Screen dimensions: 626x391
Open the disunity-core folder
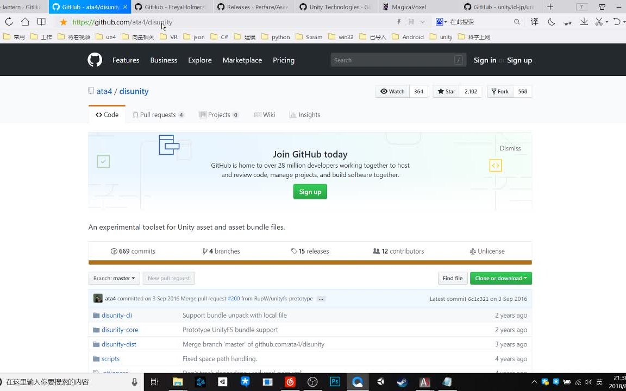pos(120,330)
